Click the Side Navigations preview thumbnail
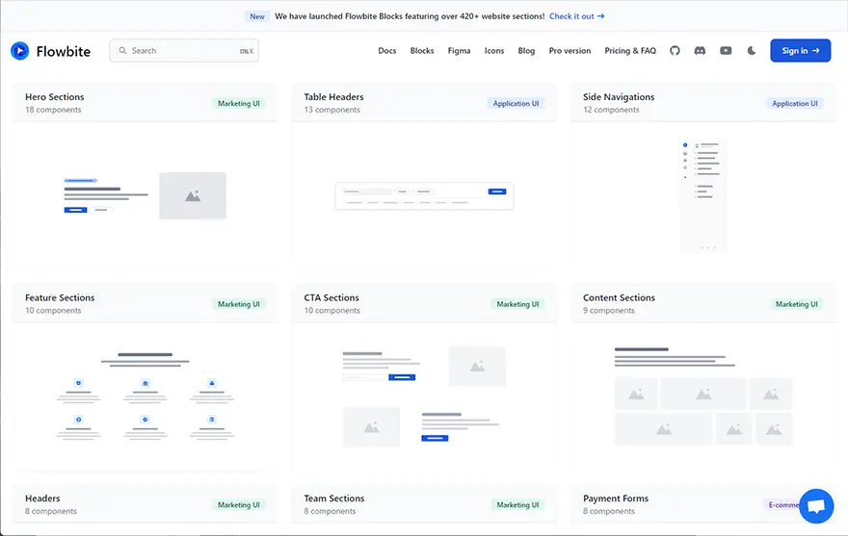 click(703, 195)
